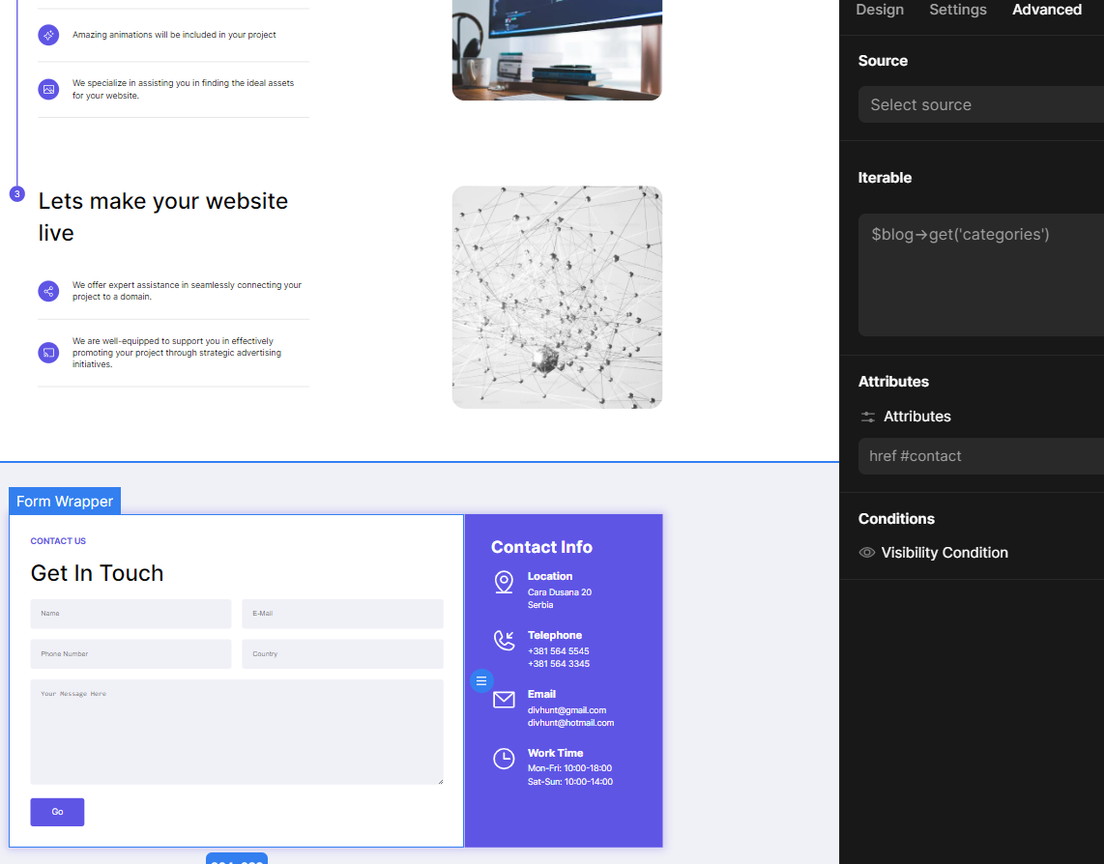Screen dimensions: 1104x864
Task: Click the Your Message Here textarea
Action: point(237,732)
